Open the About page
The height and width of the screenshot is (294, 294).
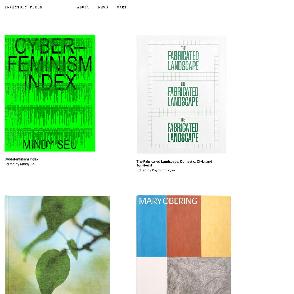pos(83,7)
